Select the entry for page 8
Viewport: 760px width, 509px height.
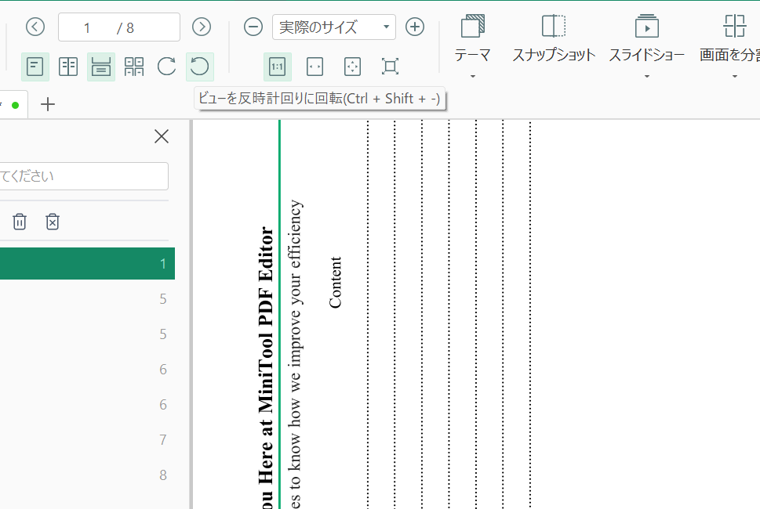(x=87, y=475)
